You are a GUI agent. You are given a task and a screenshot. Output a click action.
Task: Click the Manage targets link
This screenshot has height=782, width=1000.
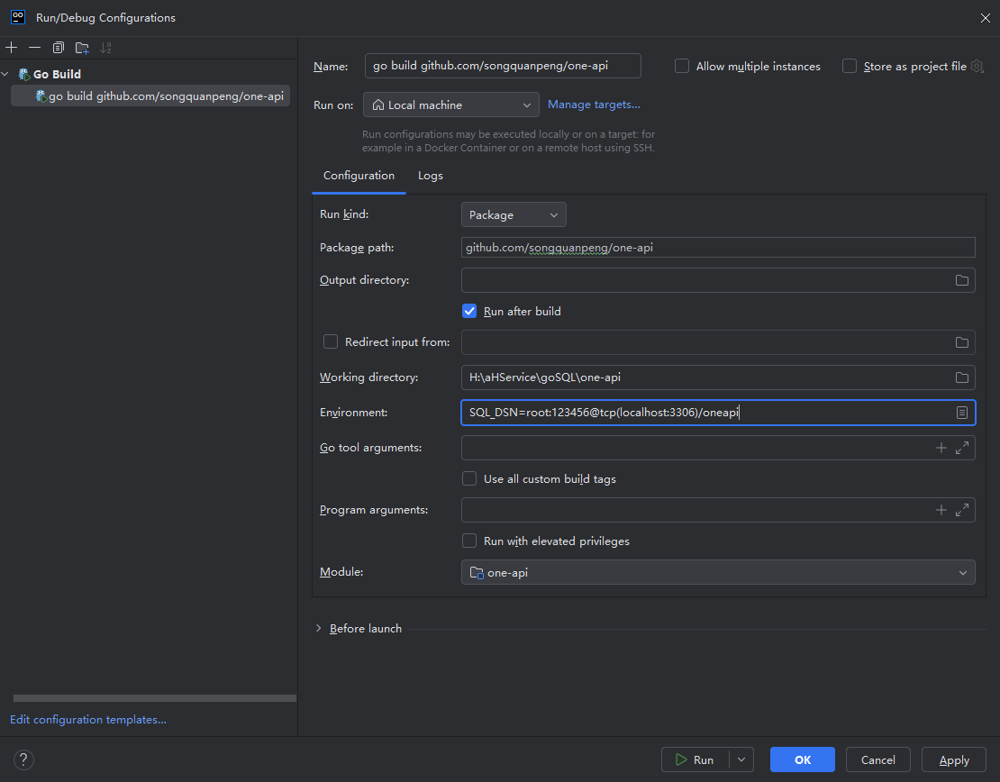(594, 105)
